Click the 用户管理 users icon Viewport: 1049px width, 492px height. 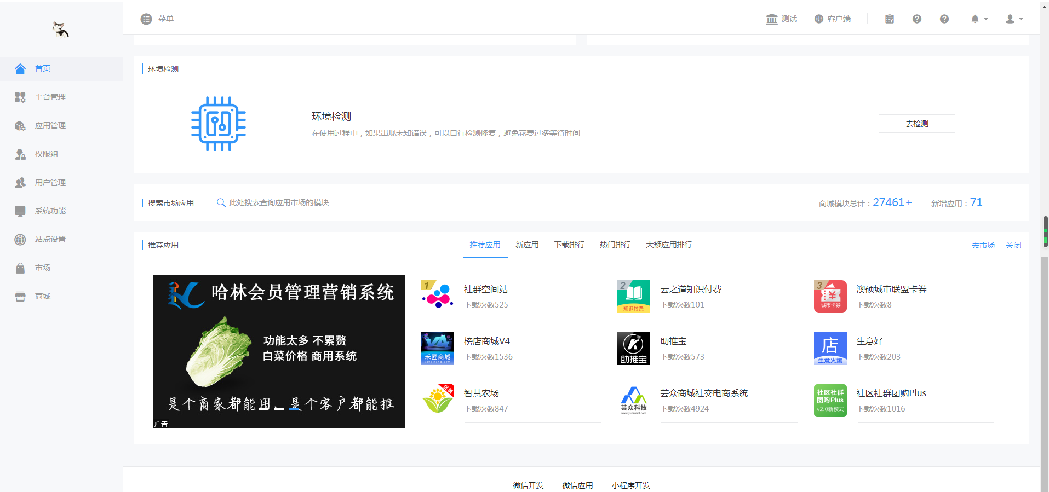(20, 183)
